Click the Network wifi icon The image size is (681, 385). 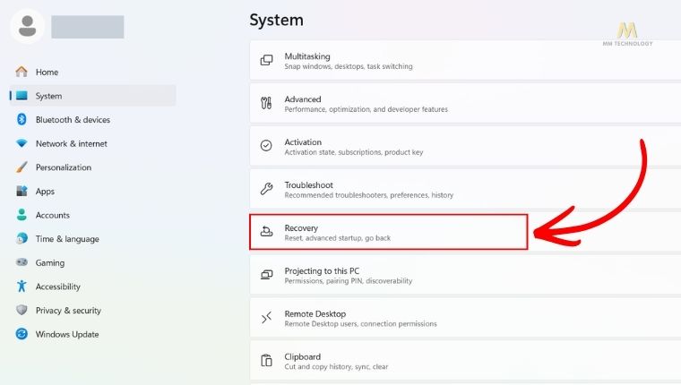22,143
